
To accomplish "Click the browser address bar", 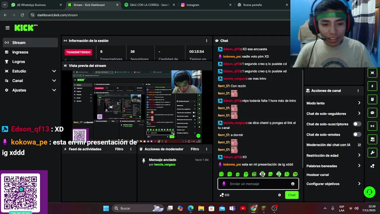I will [160, 15].
